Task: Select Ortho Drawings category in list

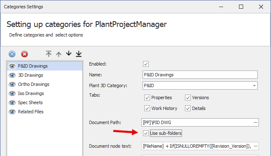Action: (x=45, y=84)
